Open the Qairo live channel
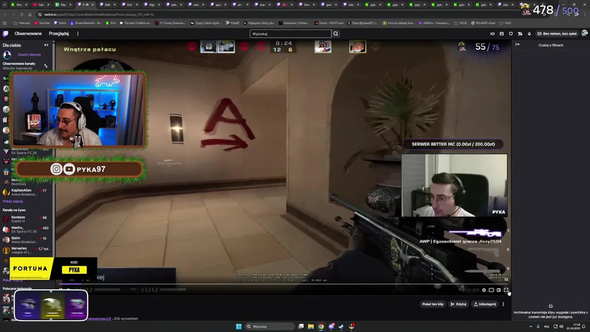 27,240
